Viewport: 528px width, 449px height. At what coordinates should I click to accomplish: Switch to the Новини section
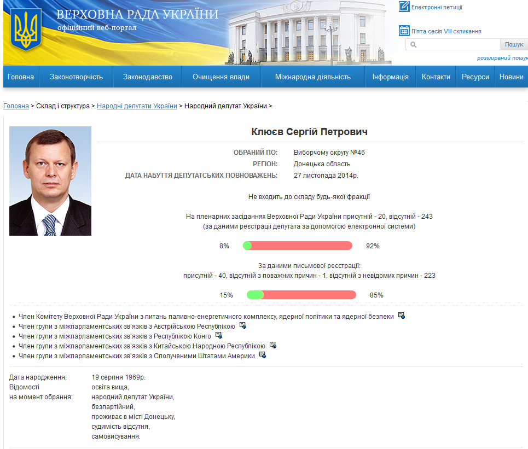coord(510,77)
